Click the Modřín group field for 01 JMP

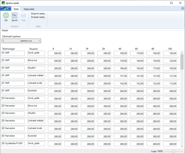pyautogui.click(x=36, y=68)
